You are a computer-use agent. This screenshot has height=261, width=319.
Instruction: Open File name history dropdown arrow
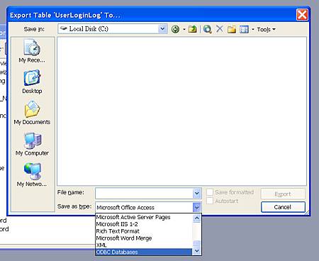[197, 194]
